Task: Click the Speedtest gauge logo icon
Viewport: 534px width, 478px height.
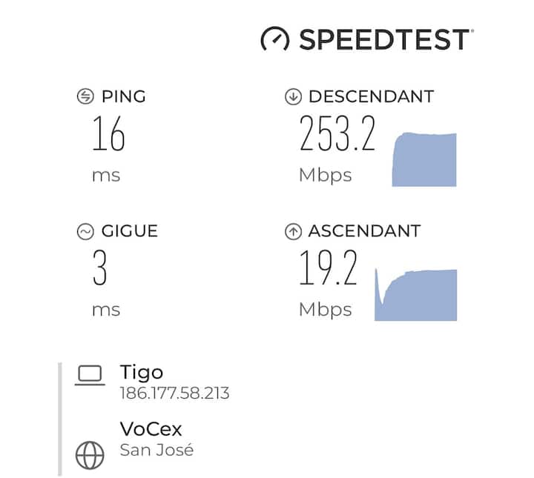Action: [274, 39]
